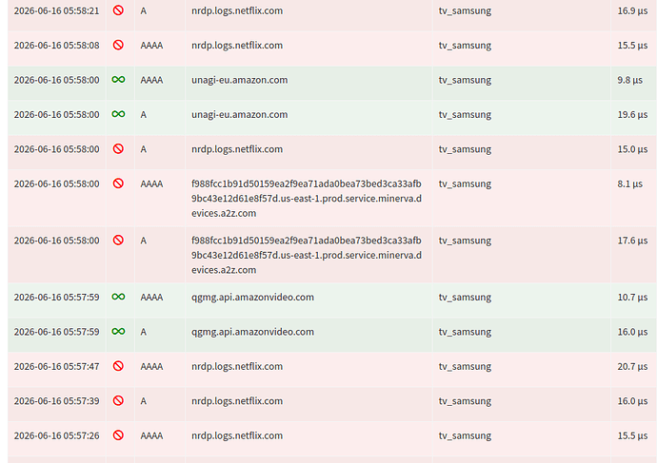Click A type in 05:58:21 row

click(143, 10)
